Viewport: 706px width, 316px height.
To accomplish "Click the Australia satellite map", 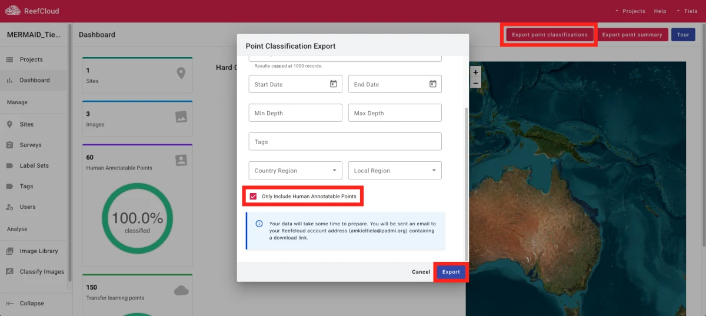I will pyautogui.click(x=577, y=188).
